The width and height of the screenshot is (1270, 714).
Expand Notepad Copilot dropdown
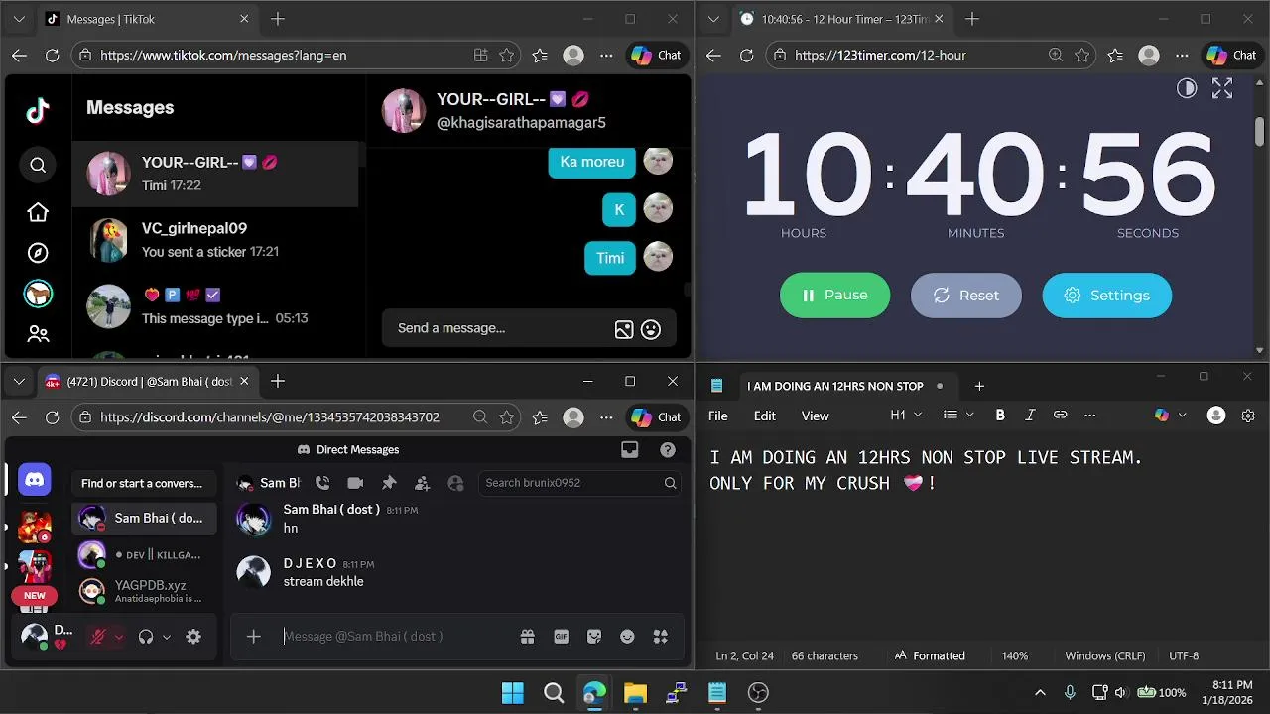(1183, 416)
